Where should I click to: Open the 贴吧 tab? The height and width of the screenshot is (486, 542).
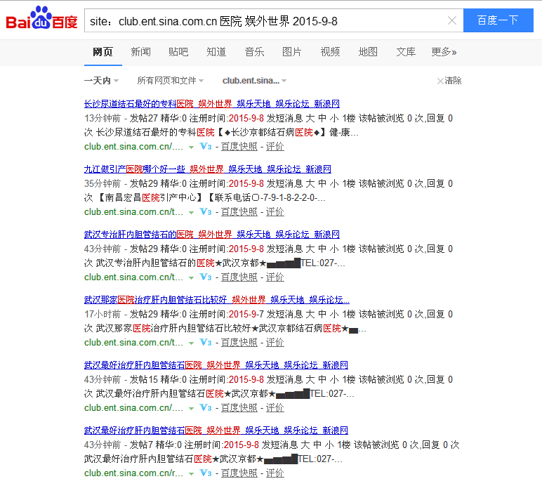point(178,52)
